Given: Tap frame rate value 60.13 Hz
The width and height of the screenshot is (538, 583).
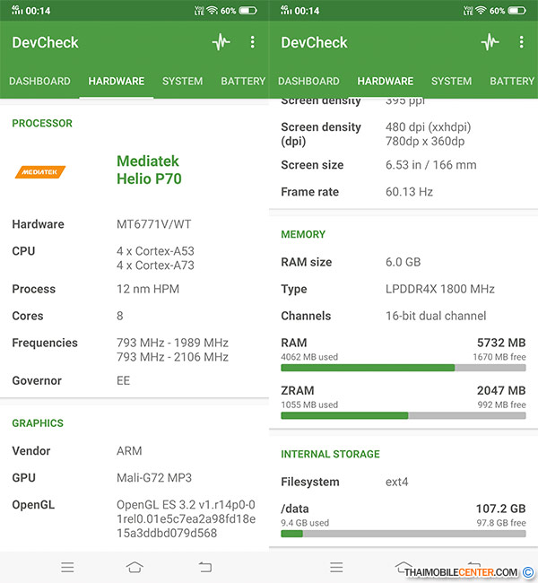Looking at the screenshot, I should coord(409,191).
